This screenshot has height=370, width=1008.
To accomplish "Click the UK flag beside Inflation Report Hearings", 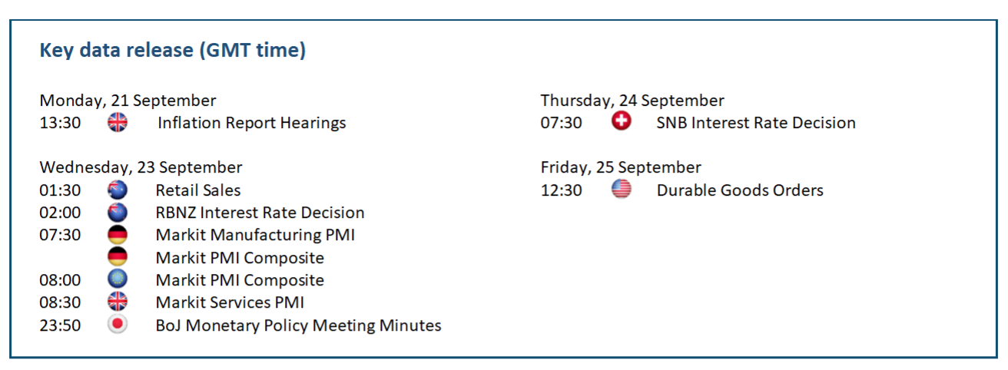I will pos(118,123).
